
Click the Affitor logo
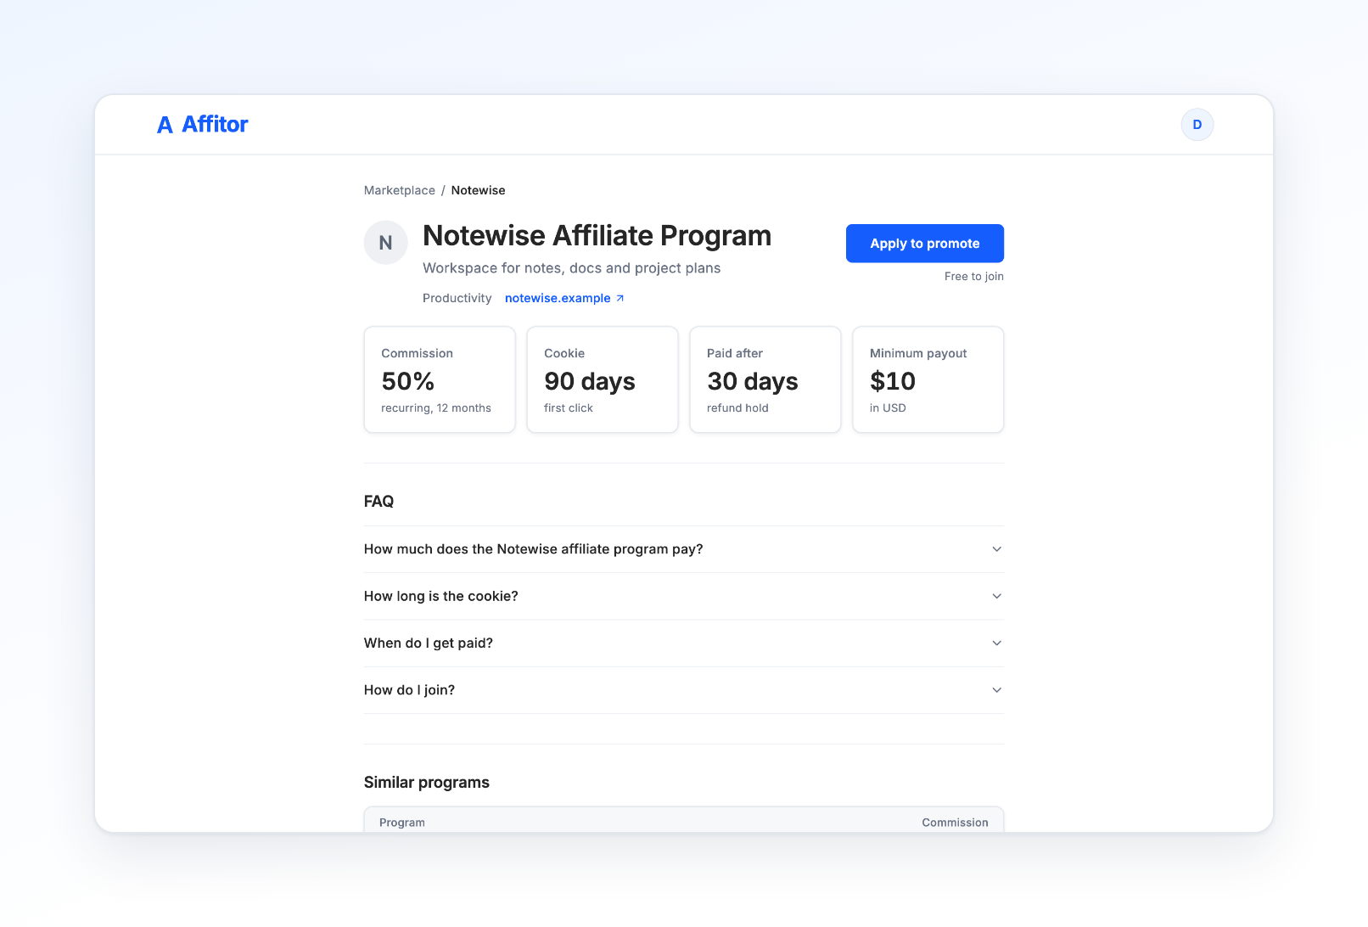pos(203,125)
